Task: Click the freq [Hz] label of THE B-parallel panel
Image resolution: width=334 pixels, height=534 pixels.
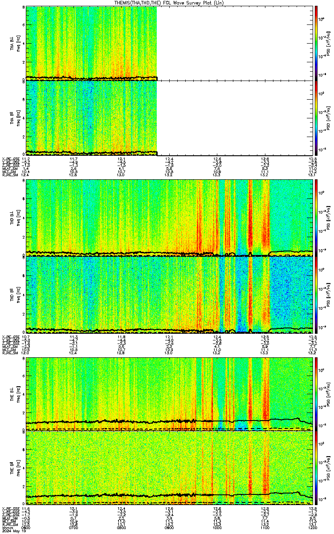Action: (x=19, y=468)
